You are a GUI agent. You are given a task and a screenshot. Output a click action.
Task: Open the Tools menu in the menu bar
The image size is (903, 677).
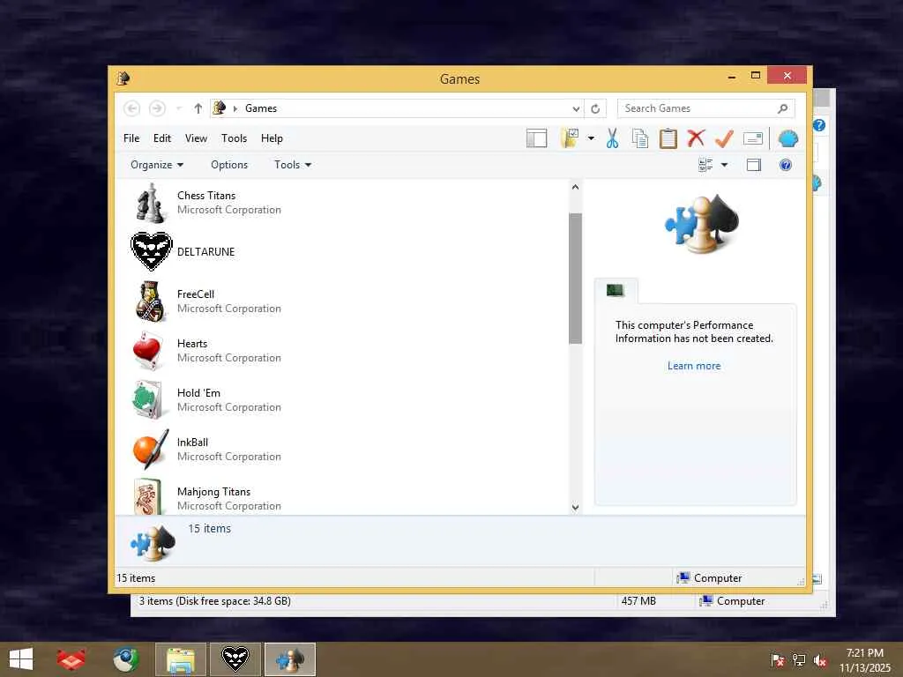coord(234,138)
